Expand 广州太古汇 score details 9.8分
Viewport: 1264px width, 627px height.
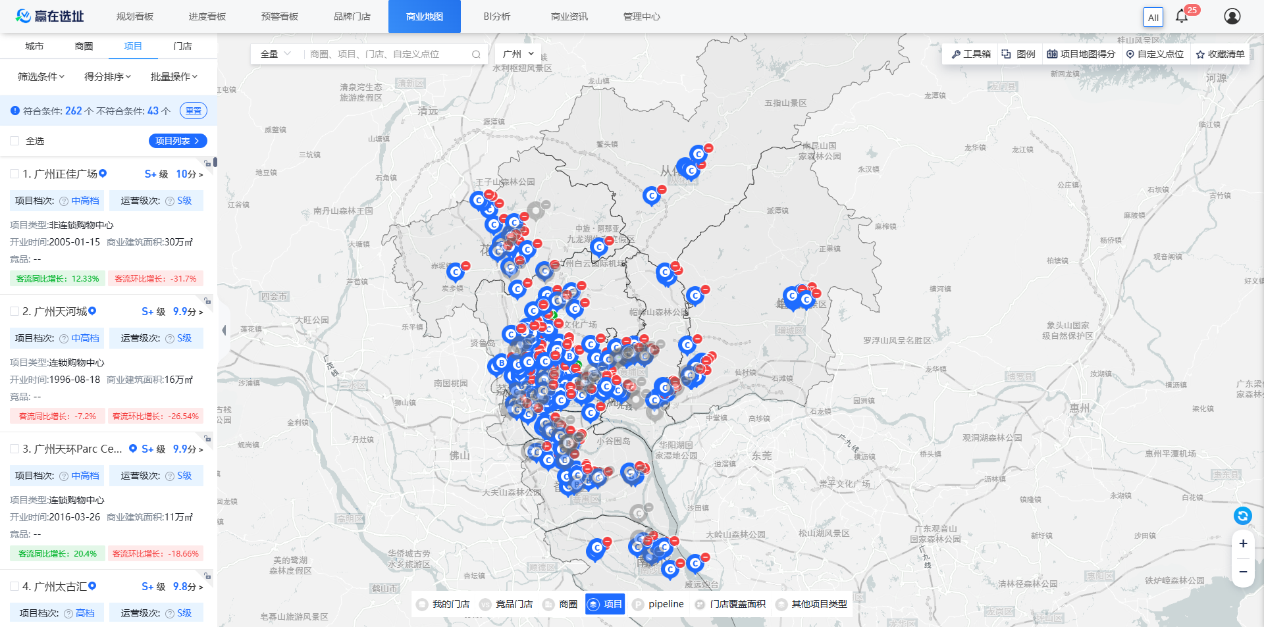click(x=188, y=587)
